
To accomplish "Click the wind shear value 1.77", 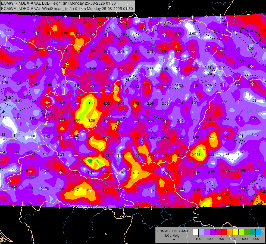I will (x=92, y=103).
